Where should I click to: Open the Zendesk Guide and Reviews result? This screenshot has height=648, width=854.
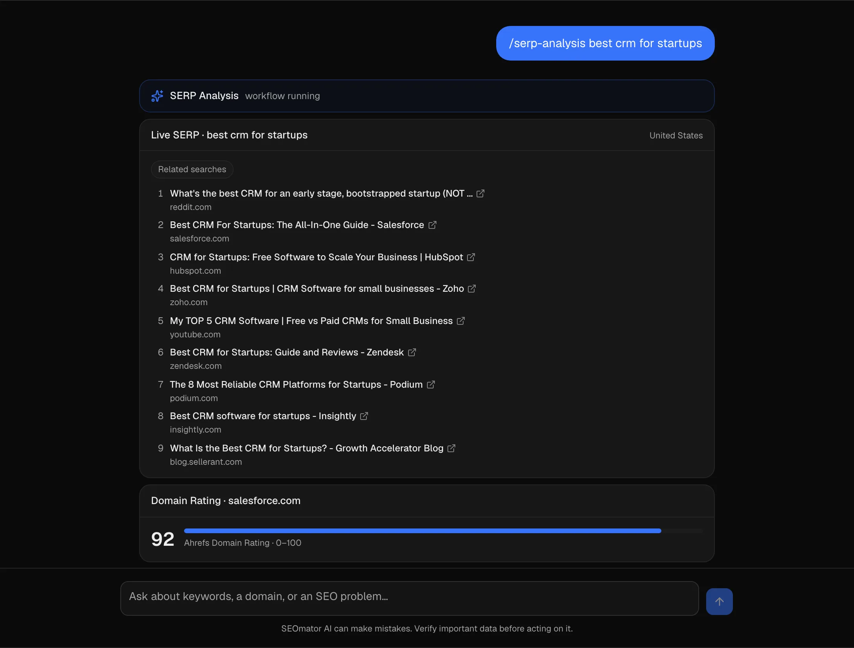click(287, 352)
